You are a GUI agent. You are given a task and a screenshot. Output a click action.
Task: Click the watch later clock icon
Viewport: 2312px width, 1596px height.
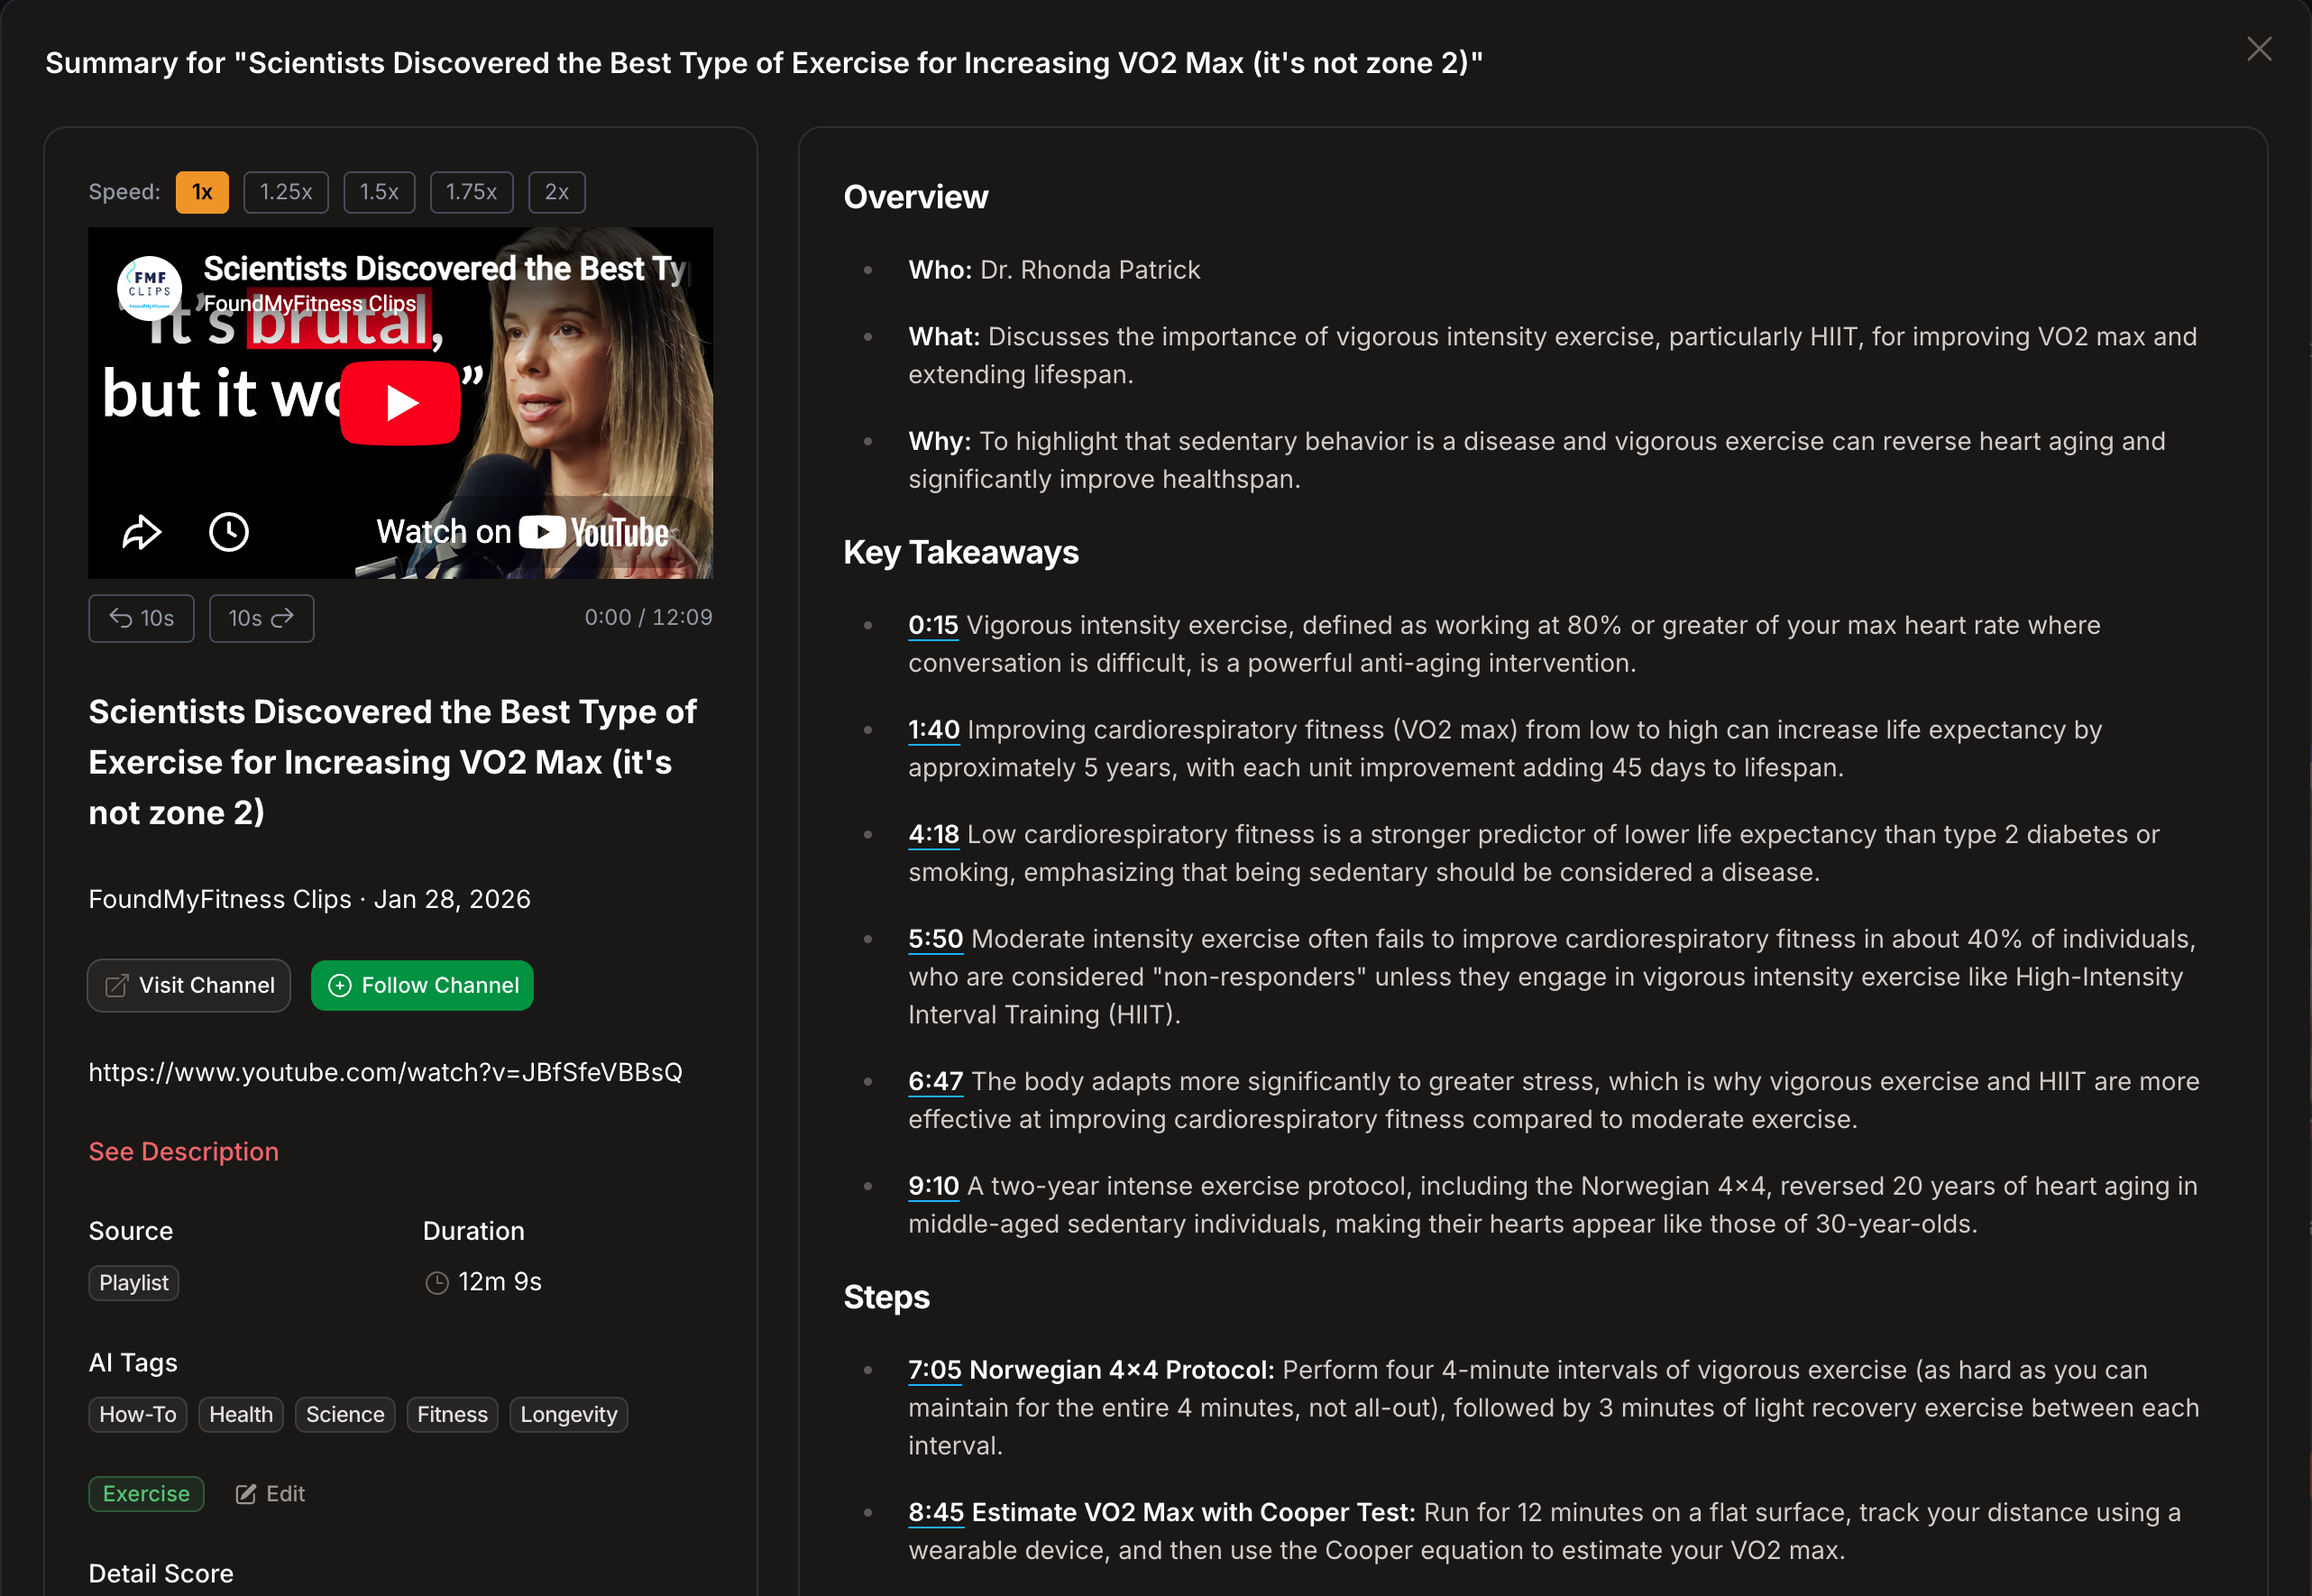(229, 532)
